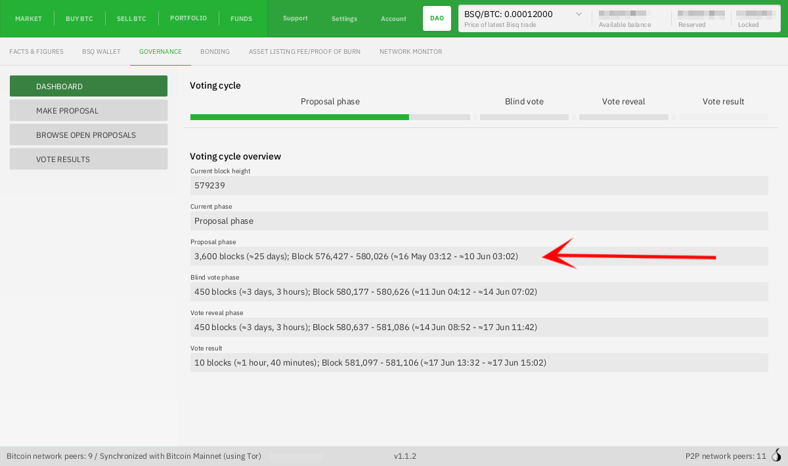Click the Bisq logo icon in status bar
This screenshot has height=466, width=788.
point(777,455)
